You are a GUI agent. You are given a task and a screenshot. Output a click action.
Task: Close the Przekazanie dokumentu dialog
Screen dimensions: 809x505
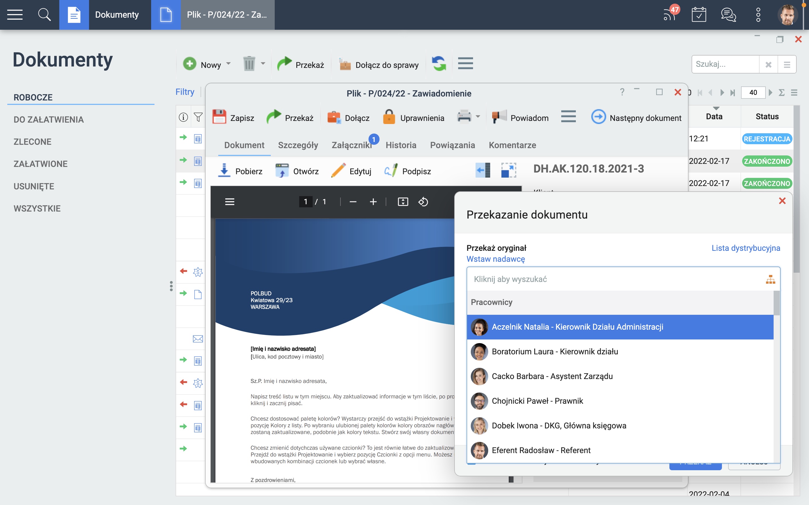782,201
